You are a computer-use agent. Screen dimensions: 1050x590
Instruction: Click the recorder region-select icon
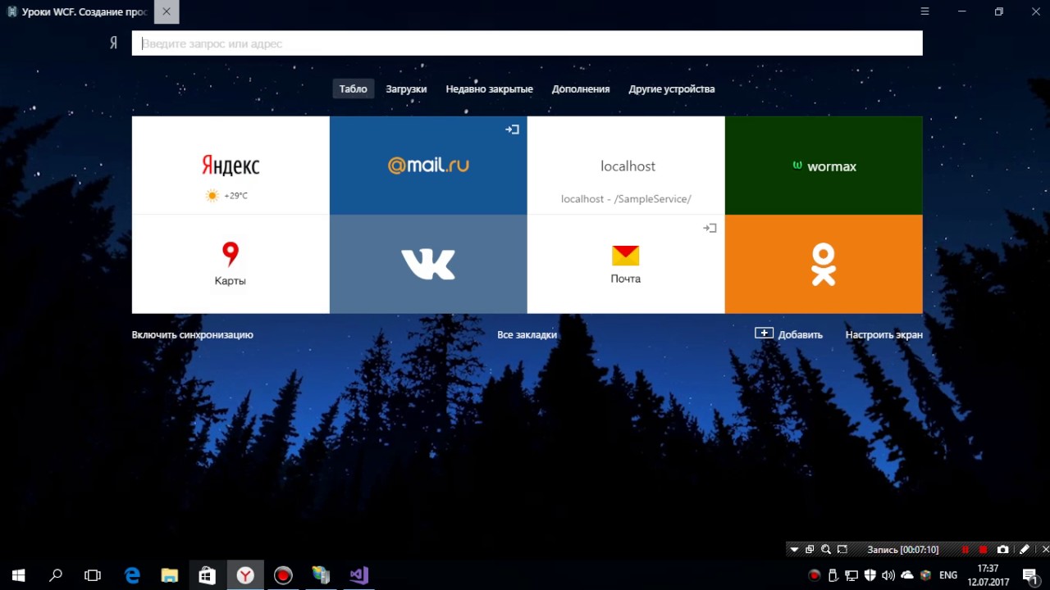click(x=842, y=550)
